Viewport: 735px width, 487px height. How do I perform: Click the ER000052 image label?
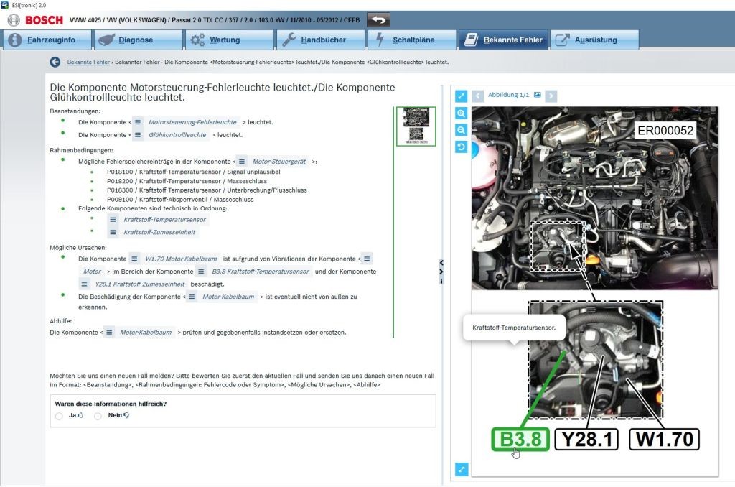point(665,131)
